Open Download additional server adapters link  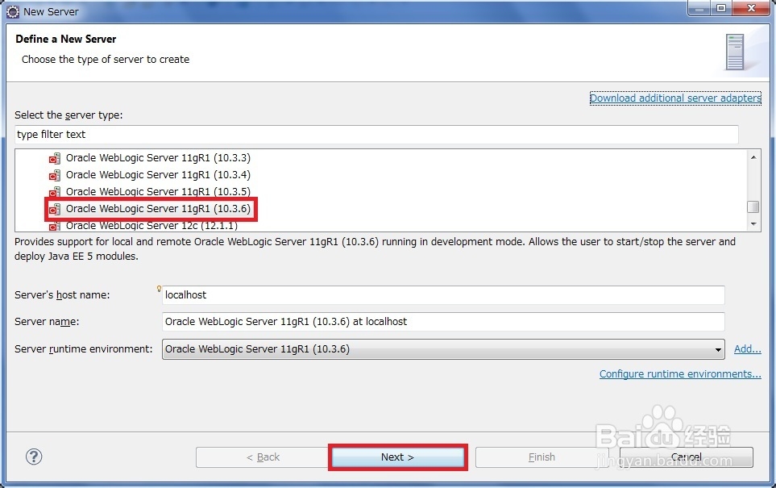(x=675, y=98)
